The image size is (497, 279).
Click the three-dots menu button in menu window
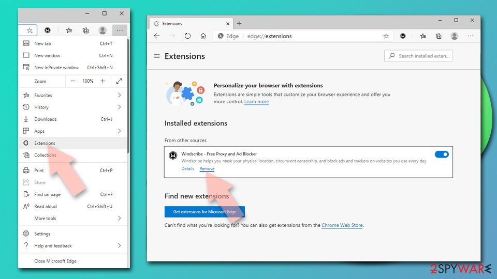point(120,30)
